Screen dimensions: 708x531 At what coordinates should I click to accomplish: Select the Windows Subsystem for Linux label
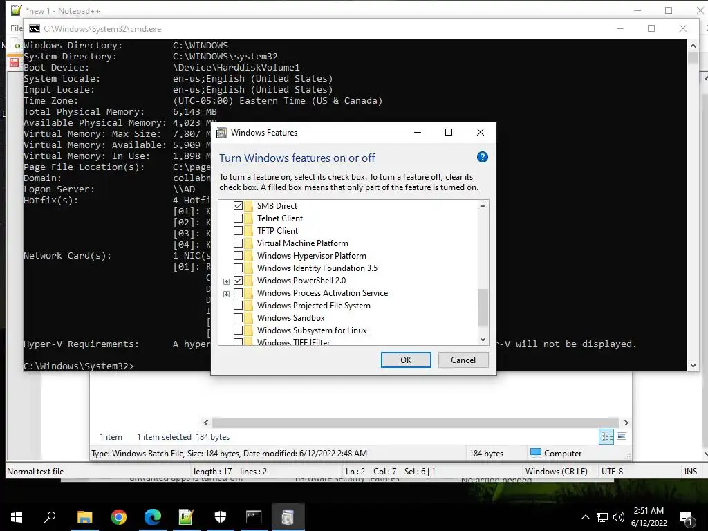click(x=312, y=330)
